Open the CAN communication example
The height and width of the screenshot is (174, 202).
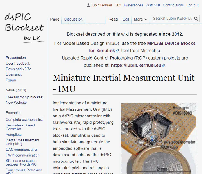pos(22,150)
